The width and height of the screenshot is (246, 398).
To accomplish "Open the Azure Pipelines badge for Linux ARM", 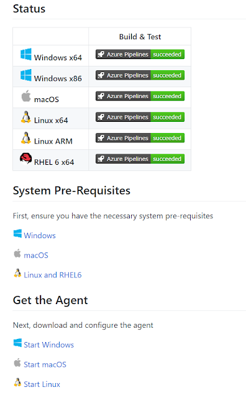I will 140,138.
